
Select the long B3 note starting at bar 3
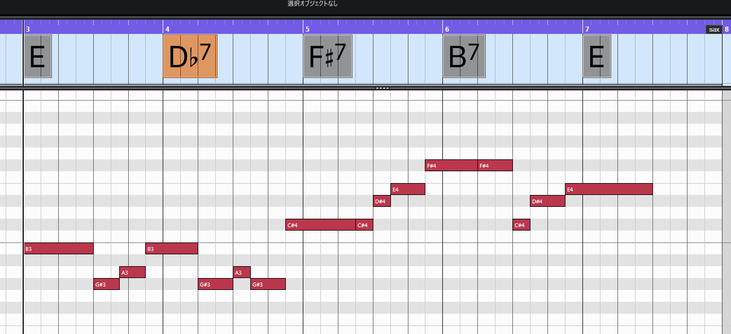[58, 248]
